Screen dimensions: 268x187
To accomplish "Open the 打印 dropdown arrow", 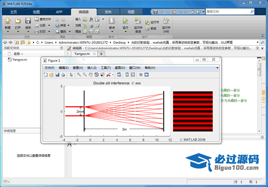I will (x=49, y=31).
